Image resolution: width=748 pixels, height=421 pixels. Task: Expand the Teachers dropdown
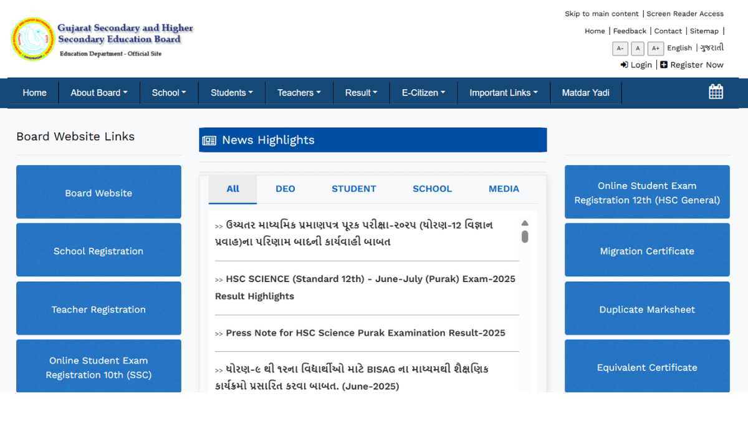tap(299, 92)
